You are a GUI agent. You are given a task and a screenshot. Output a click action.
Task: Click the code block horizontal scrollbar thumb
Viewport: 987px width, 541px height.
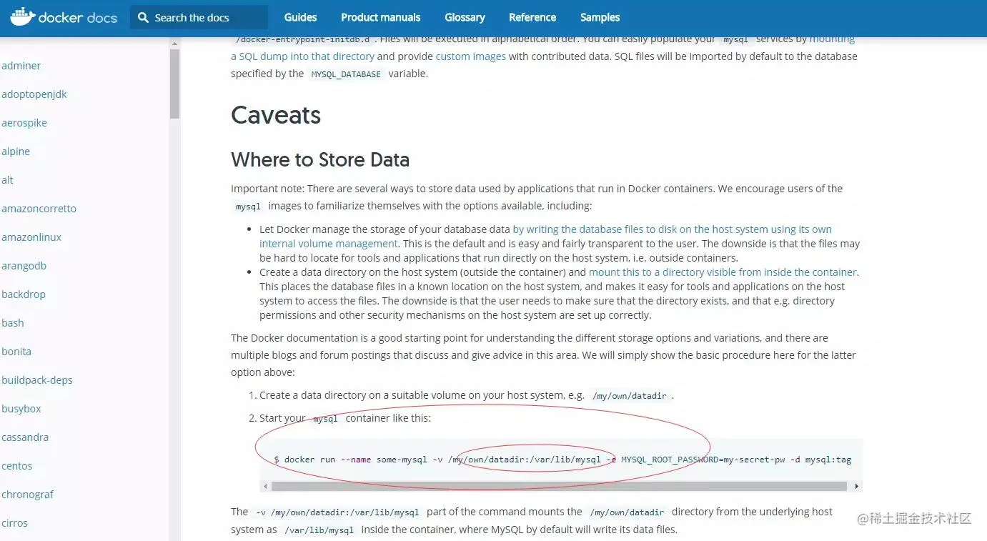(x=559, y=486)
